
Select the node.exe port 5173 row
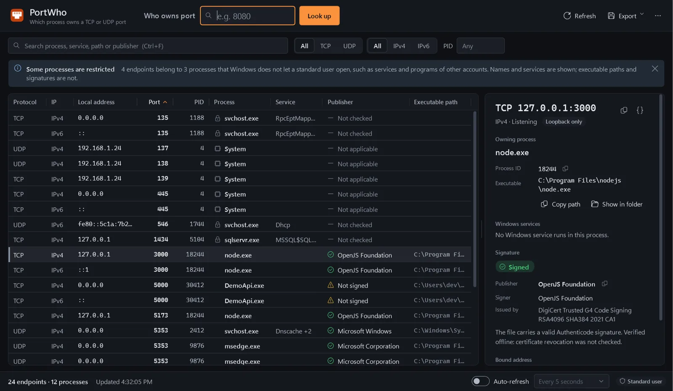click(x=240, y=315)
